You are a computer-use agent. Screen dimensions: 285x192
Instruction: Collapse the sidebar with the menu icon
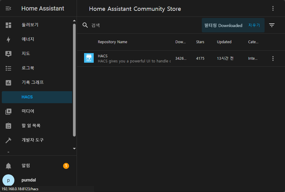[x=8, y=8]
